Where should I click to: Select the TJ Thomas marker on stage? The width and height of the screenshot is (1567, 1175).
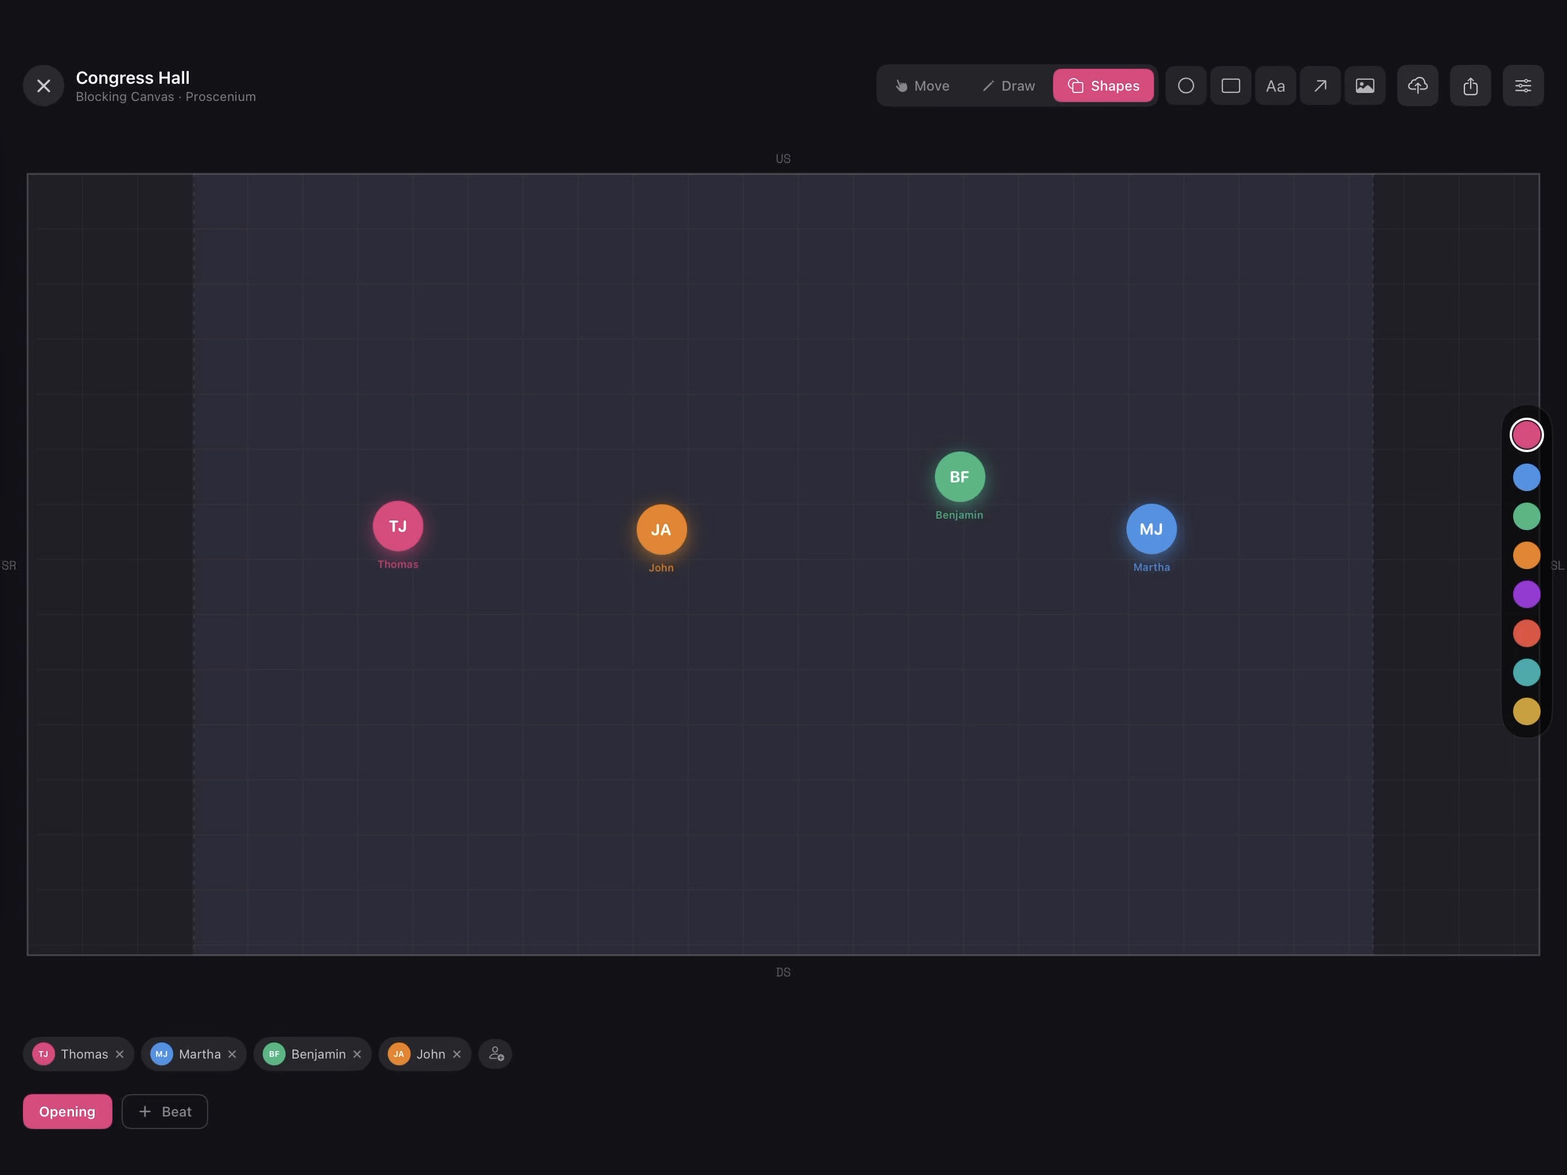pos(398,526)
